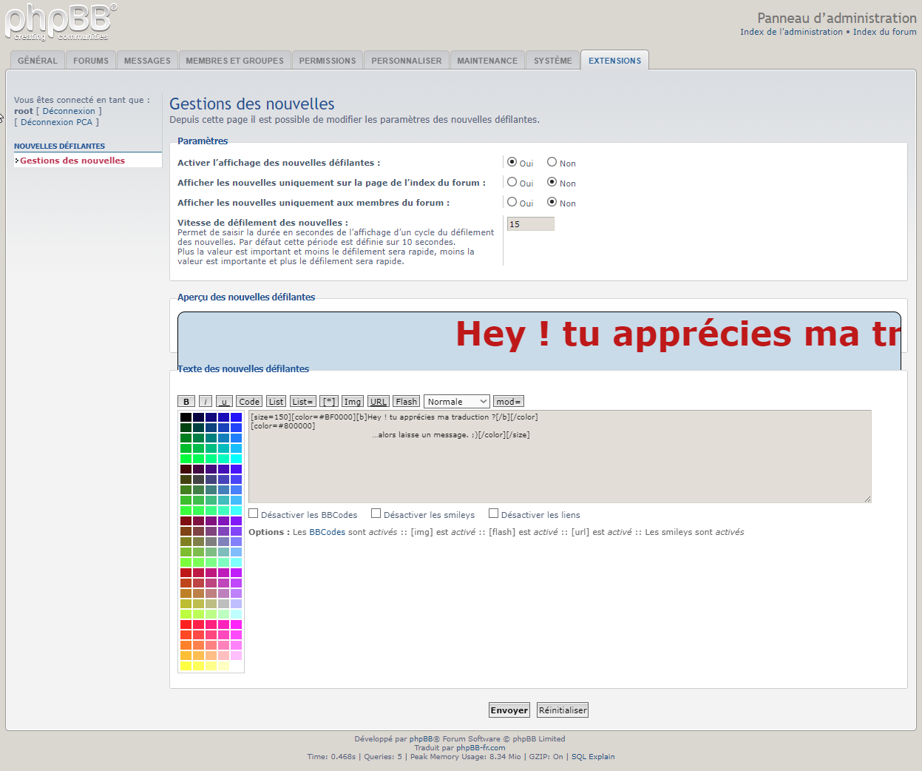Image resolution: width=922 pixels, height=771 pixels.
Task: Select Non for activating scrolling news
Action: (552, 162)
